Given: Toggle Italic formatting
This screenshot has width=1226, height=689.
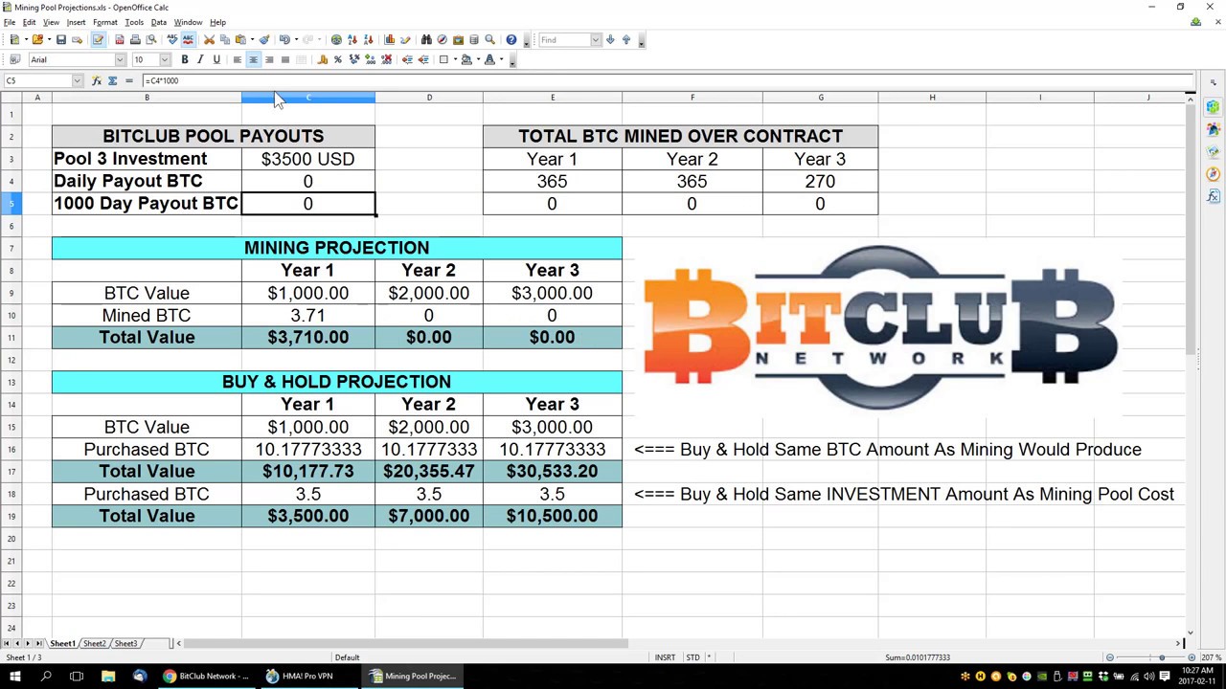Looking at the screenshot, I should tap(200, 59).
